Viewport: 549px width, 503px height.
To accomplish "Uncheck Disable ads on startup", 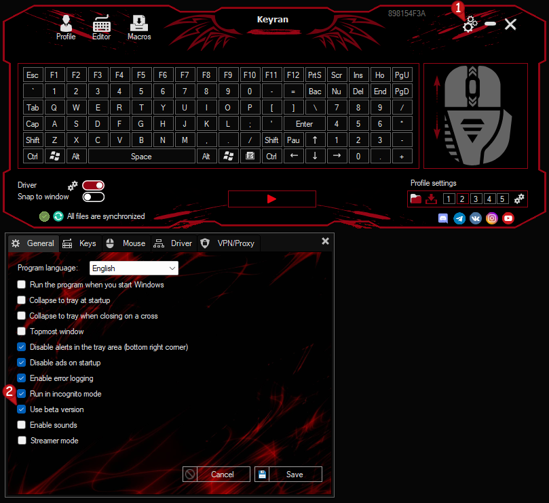I will (21, 363).
